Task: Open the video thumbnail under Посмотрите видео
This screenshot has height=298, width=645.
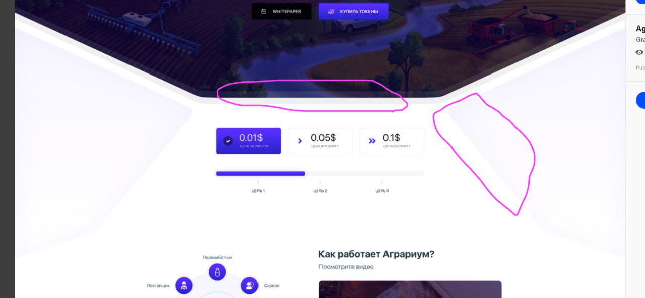Action: (x=410, y=289)
